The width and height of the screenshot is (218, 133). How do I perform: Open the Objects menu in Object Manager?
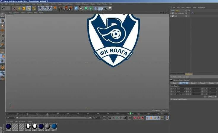(189, 7)
